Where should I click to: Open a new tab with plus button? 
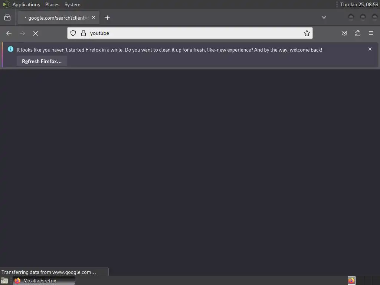[x=107, y=18]
